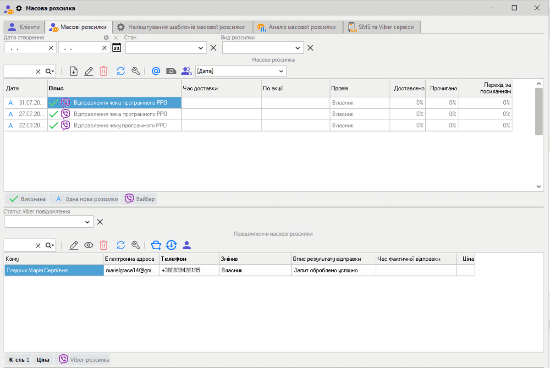
Task: Toggle the Виконана status filter
Action: tap(27, 199)
